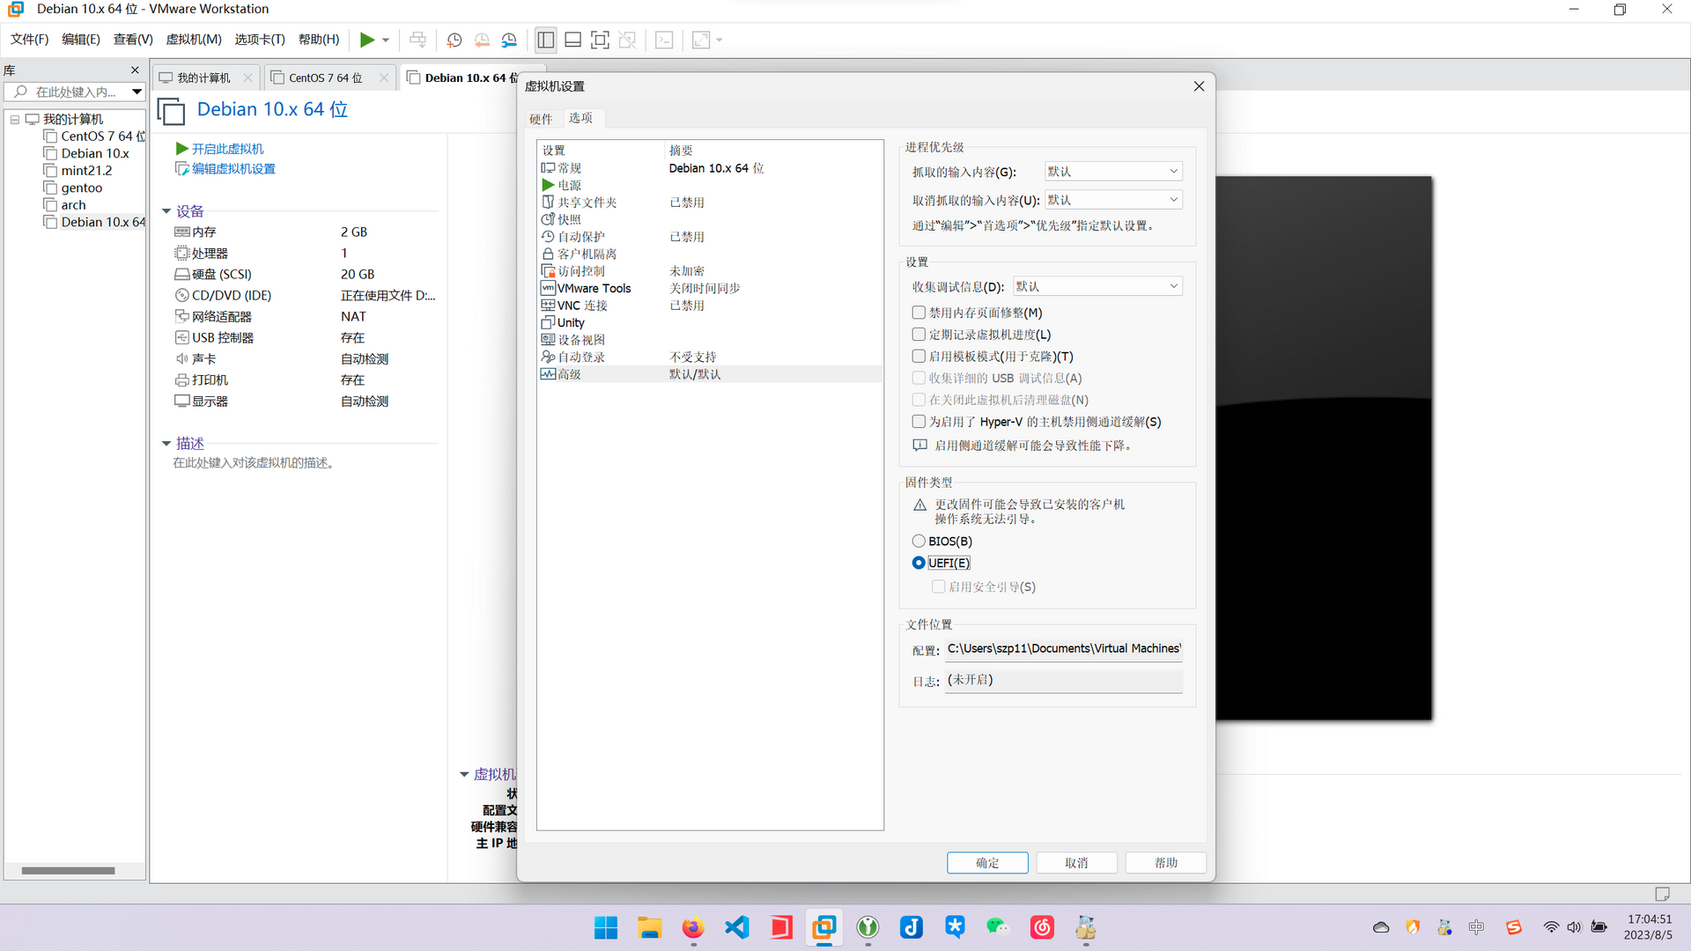Image resolution: width=1691 pixels, height=951 pixels.
Task: Select 访问控制 in the settings list
Action: tap(709, 271)
